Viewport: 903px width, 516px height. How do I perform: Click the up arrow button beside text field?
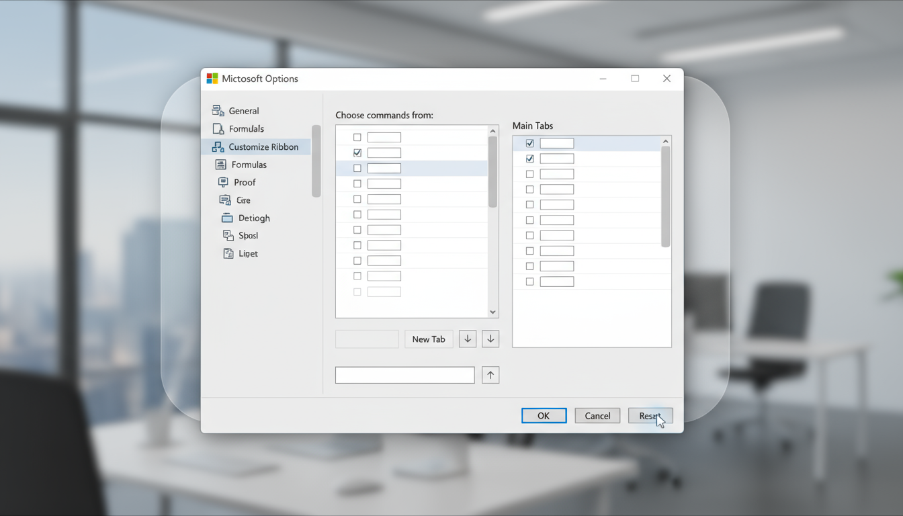click(x=490, y=375)
